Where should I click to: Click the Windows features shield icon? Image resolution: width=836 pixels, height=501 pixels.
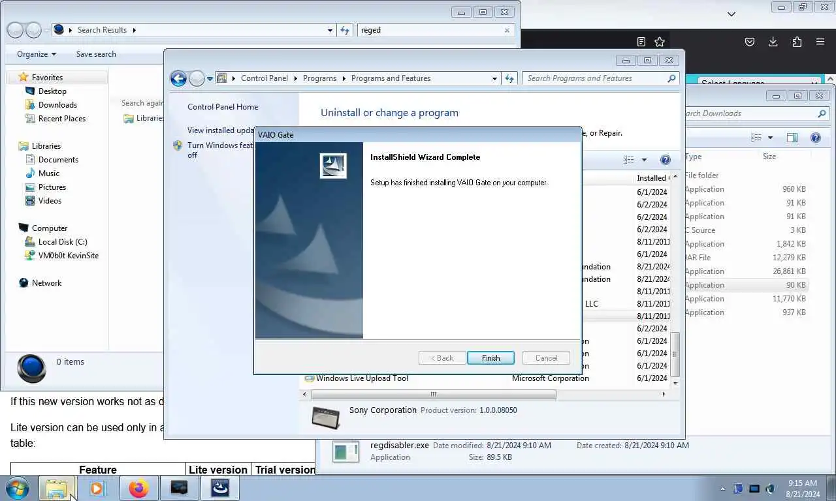click(x=178, y=145)
